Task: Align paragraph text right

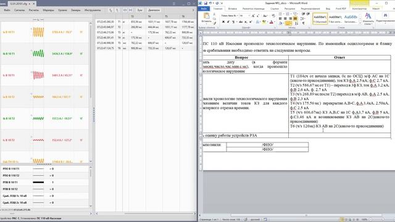Action: [290, 18]
